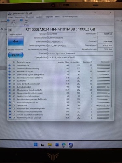Viewport: 122px width, 163px height.
Task: Click the Eingeschaltet count field
Action: click(105, 45)
